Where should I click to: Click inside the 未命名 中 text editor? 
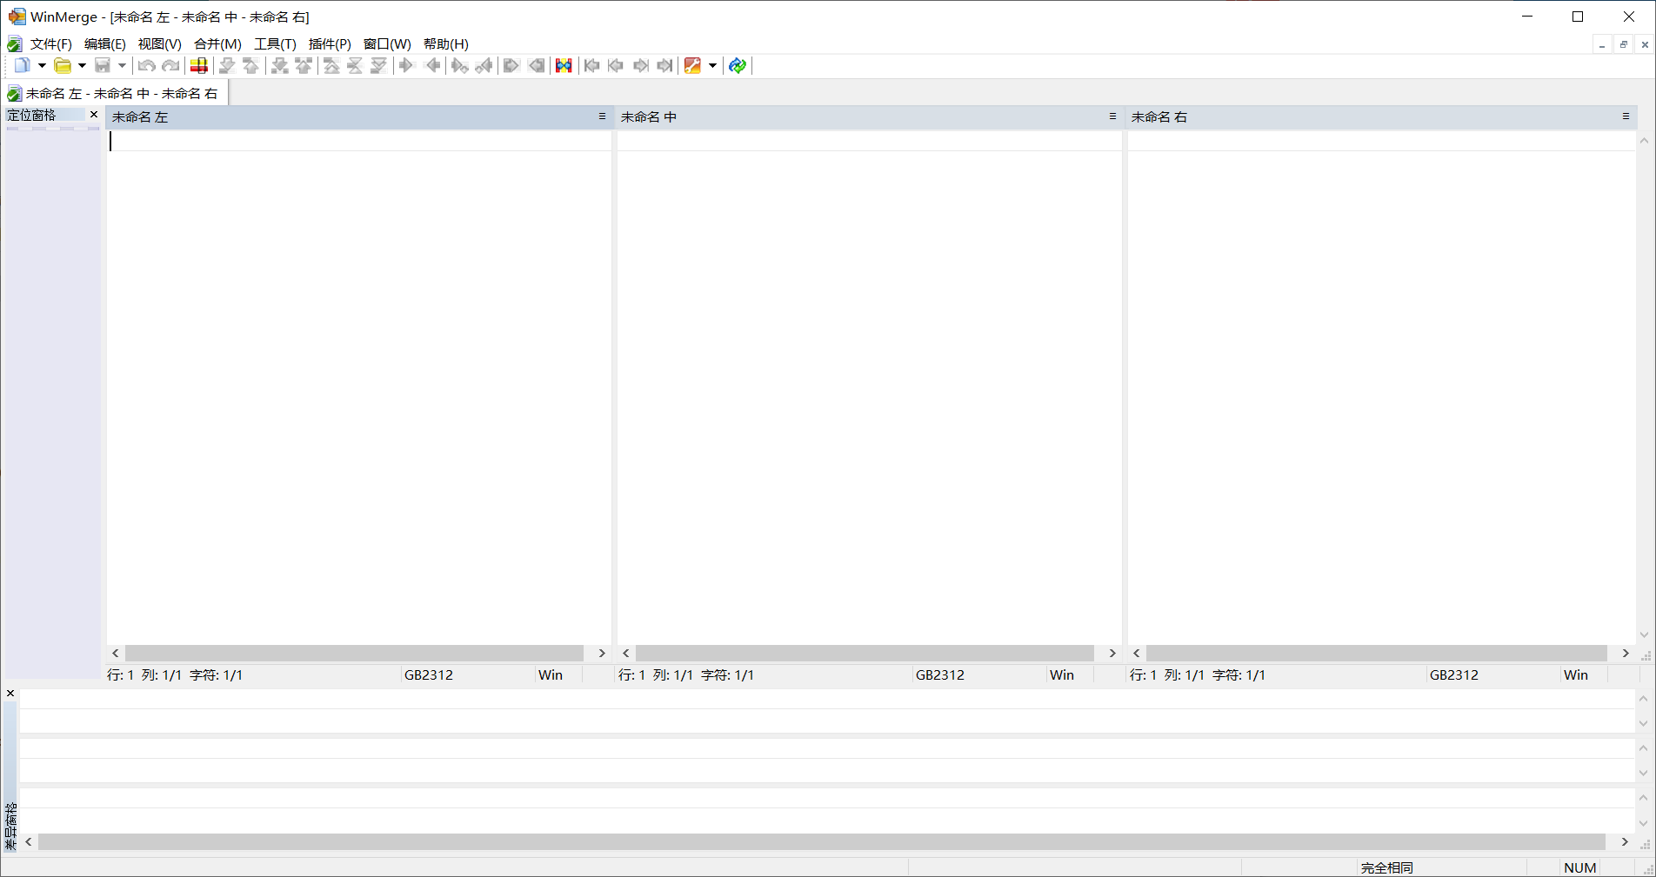(x=869, y=387)
